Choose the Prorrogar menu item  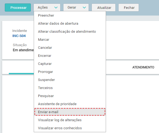pos(70,72)
